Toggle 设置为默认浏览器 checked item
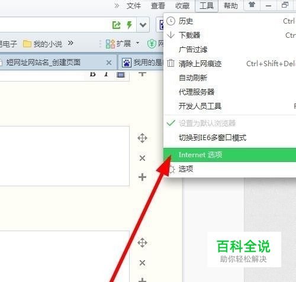This screenshot has width=296, height=282. click(230, 124)
